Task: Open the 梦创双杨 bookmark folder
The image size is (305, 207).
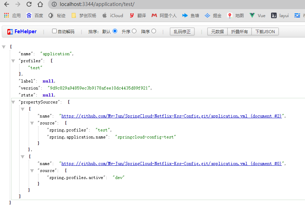Action: (74, 15)
